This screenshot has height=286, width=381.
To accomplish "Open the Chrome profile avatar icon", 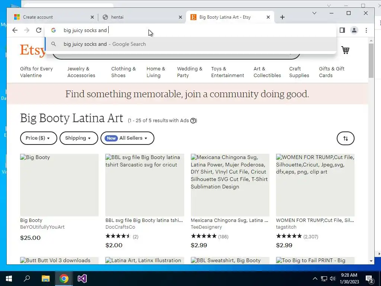I will pos(354,30).
